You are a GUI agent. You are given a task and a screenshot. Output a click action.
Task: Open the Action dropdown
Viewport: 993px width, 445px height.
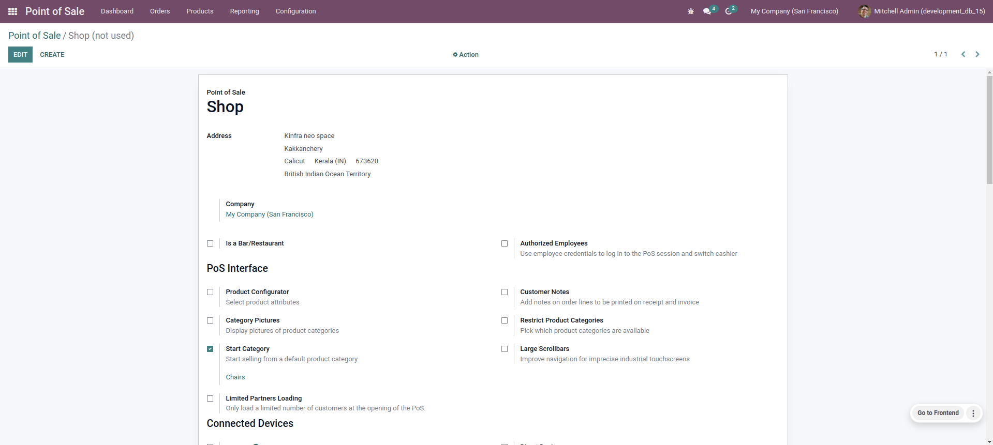(x=466, y=55)
